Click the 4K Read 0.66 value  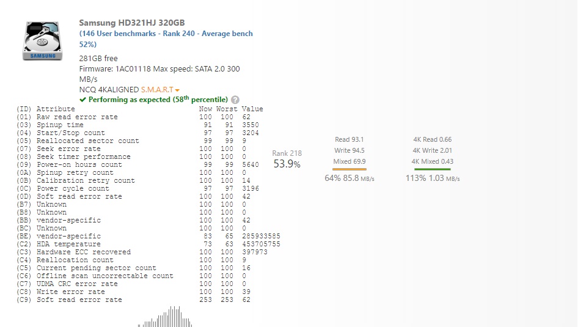433,139
